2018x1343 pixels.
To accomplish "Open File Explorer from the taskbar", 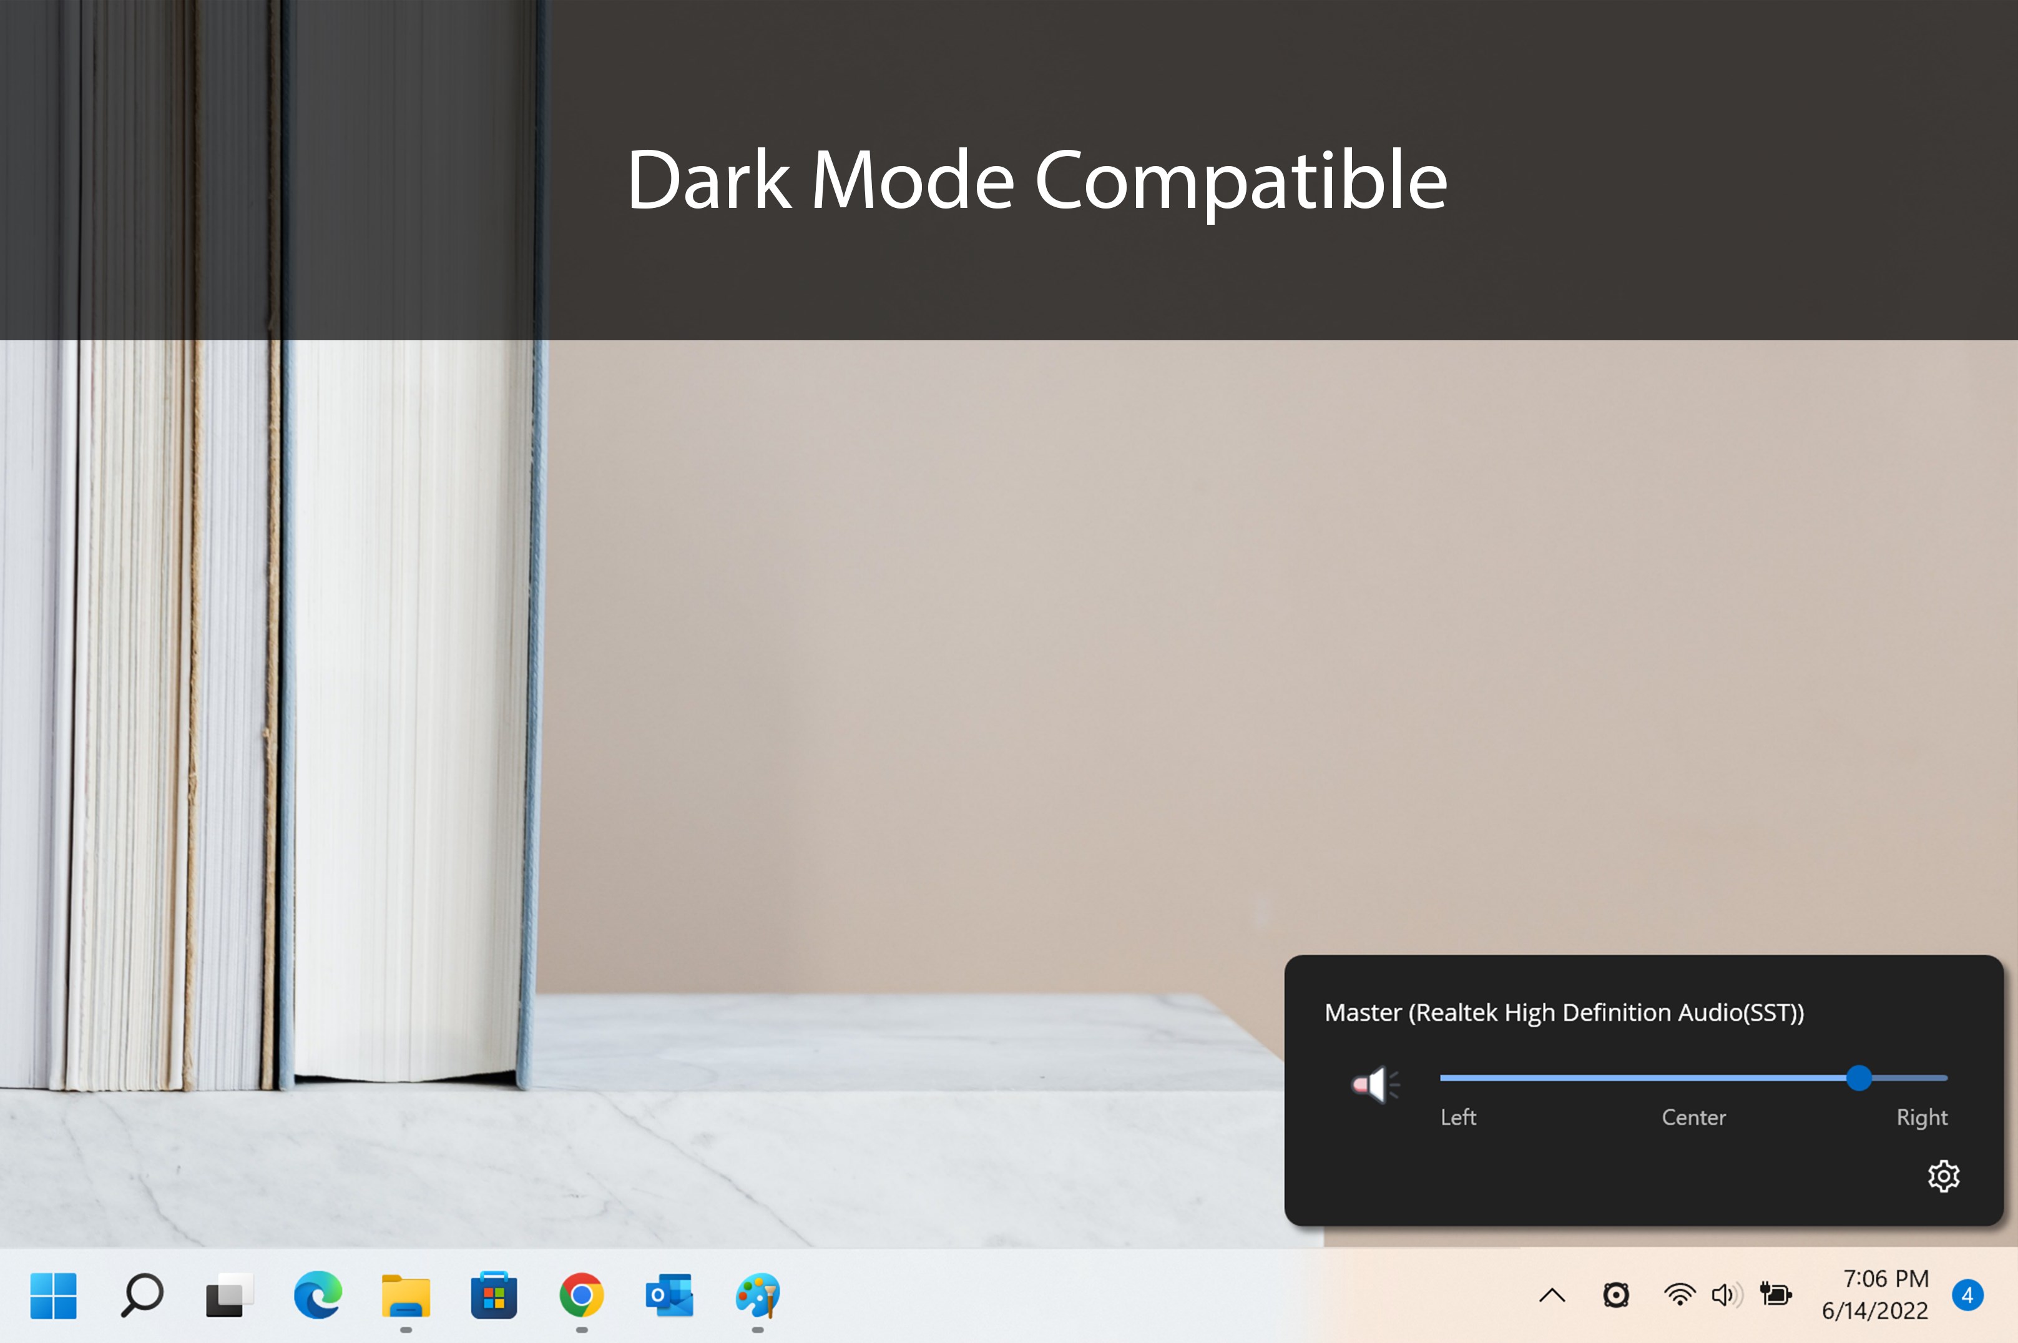I will tap(406, 1295).
